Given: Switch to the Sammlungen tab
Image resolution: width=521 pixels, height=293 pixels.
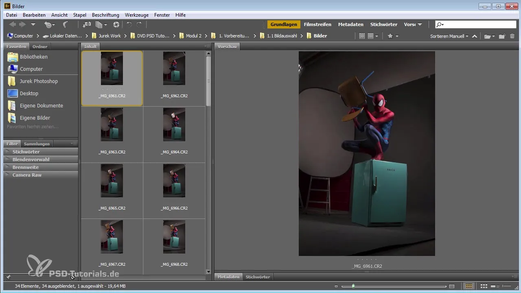Looking at the screenshot, I should [x=37, y=144].
